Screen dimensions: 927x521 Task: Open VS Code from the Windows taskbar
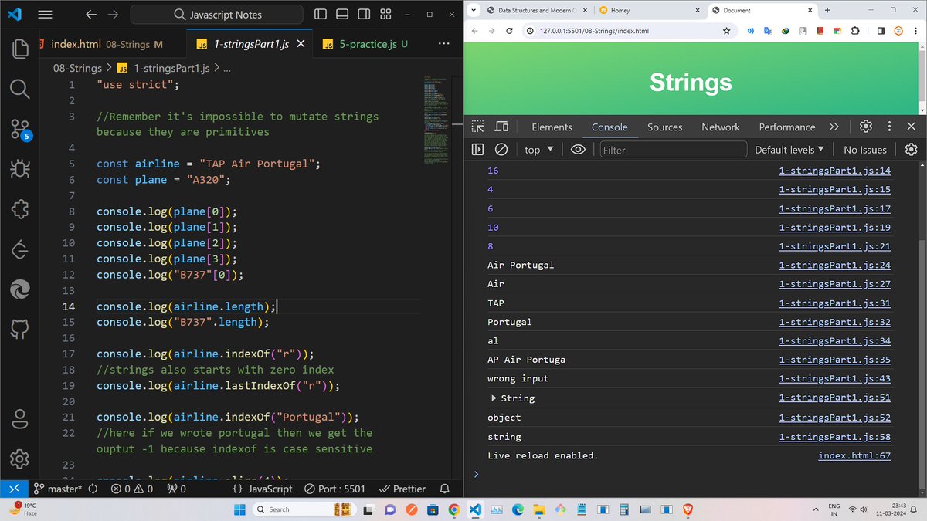(475, 509)
